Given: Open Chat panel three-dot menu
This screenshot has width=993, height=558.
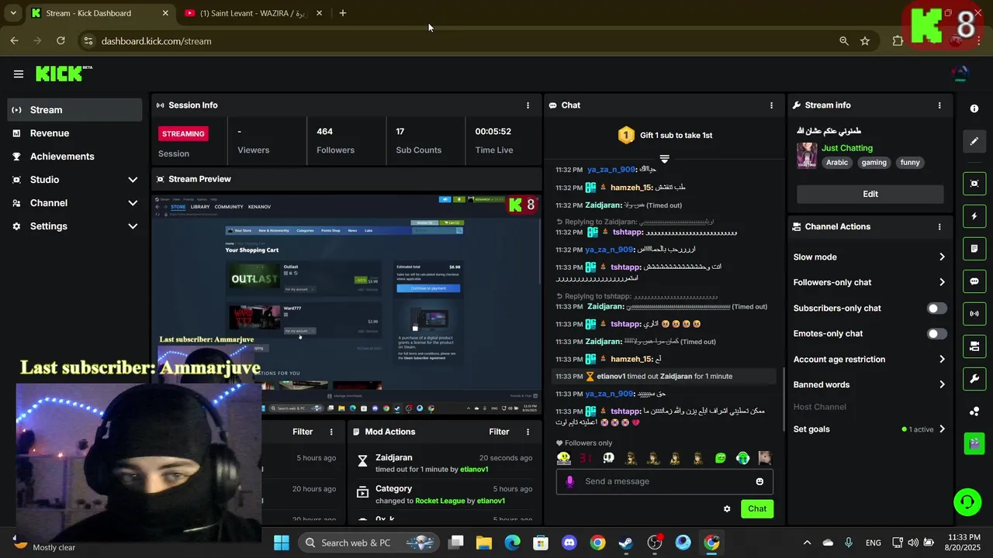Looking at the screenshot, I should (x=771, y=105).
